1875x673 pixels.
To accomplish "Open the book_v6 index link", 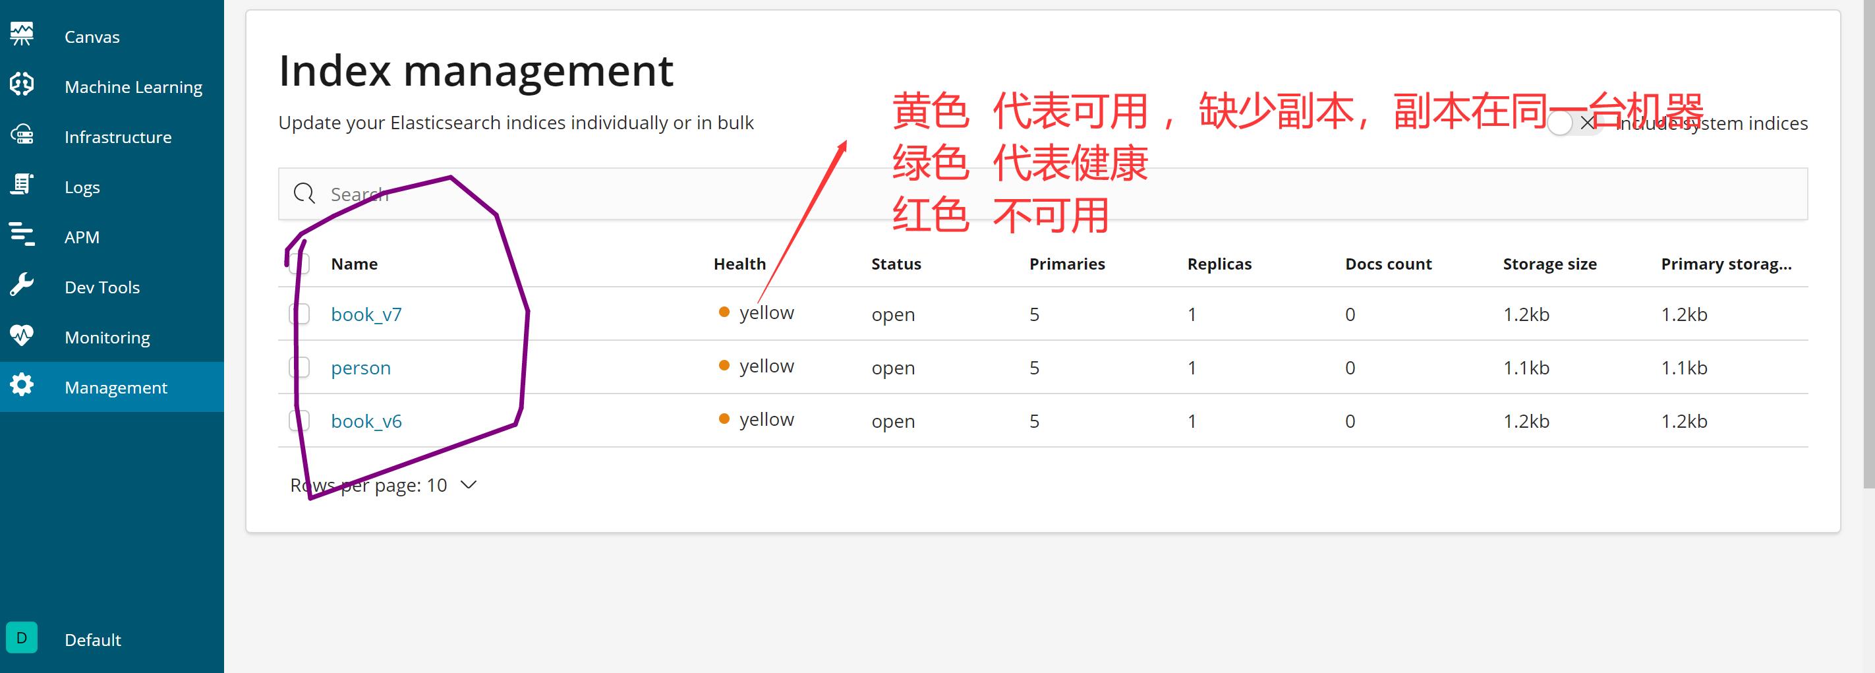I will point(366,421).
